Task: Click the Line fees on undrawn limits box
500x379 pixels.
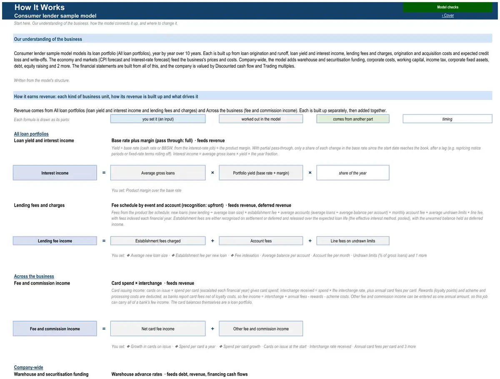Action: (x=353, y=241)
